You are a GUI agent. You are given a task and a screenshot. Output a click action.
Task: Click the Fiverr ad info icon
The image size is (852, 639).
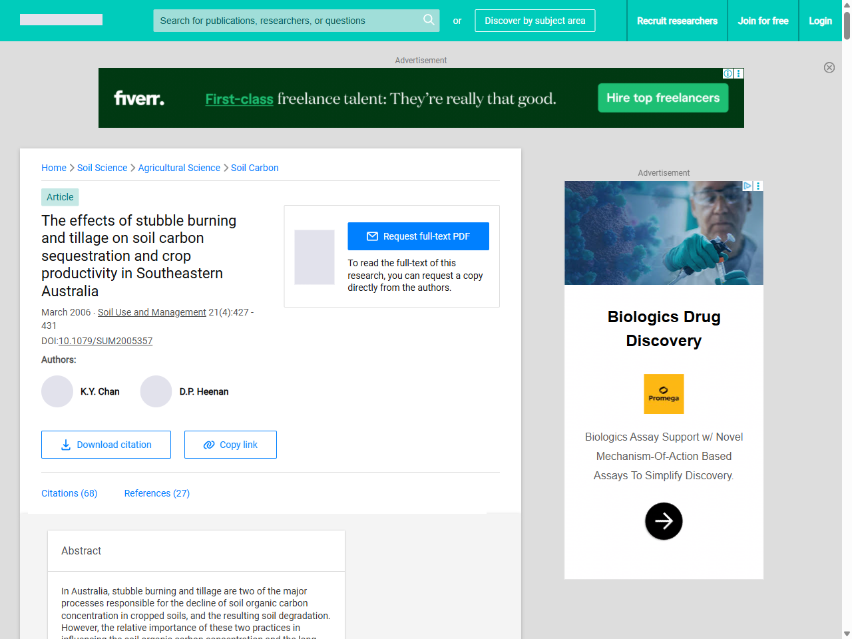point(728,74)
